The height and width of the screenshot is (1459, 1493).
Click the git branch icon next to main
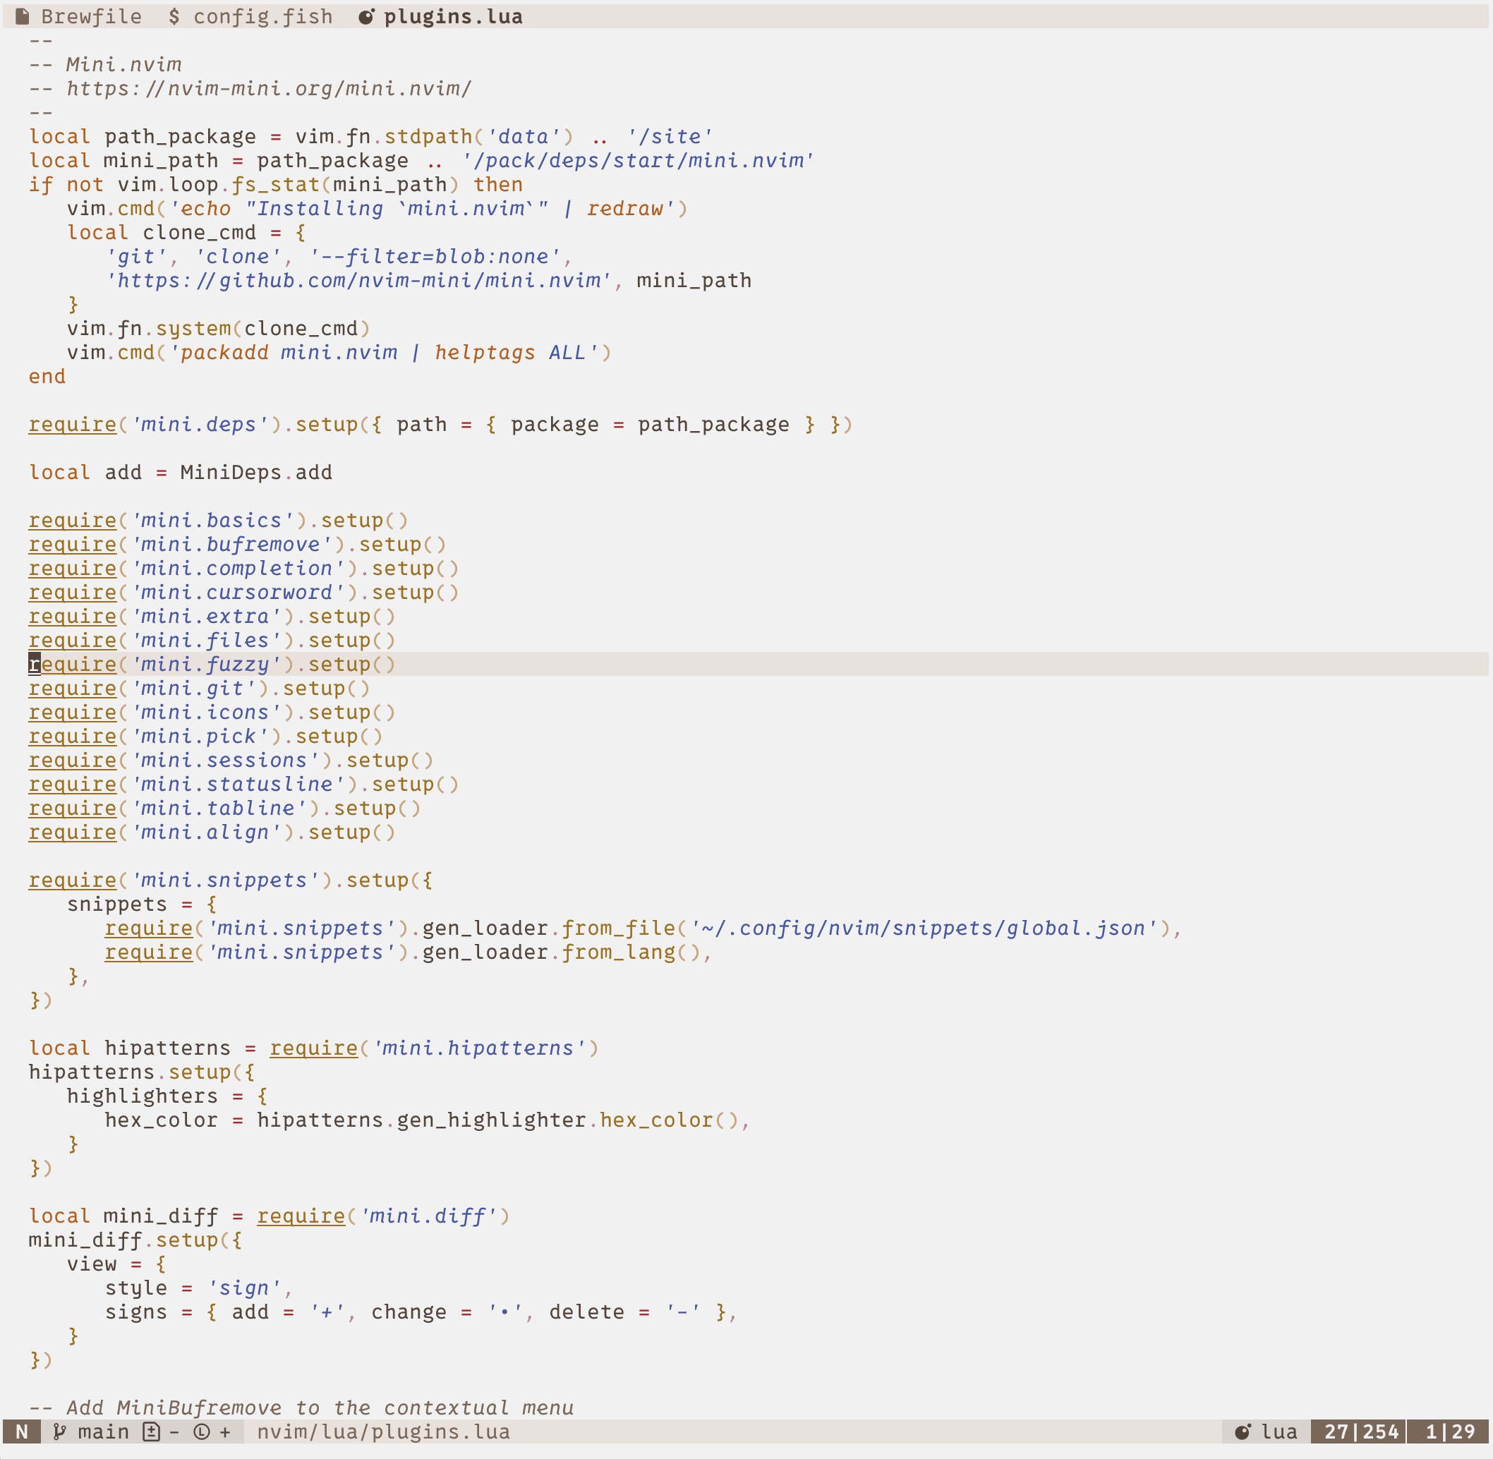60,1431
